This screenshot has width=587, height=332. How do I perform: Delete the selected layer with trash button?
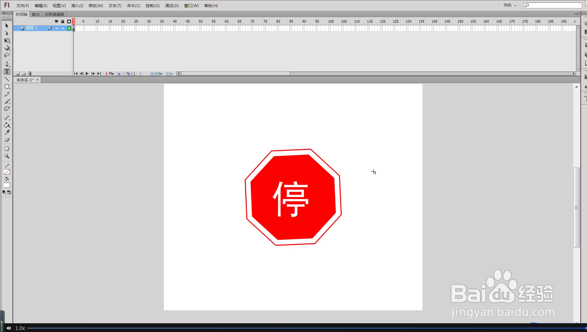coord(30,73)
